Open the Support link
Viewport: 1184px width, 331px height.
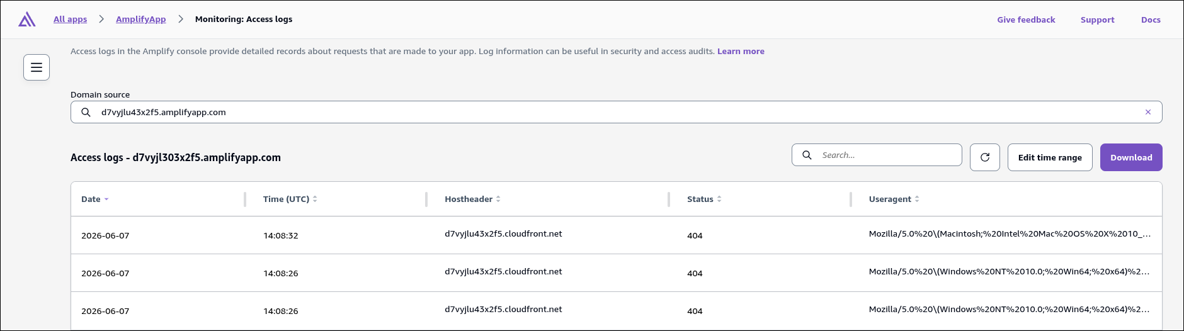pos(1097,20)
